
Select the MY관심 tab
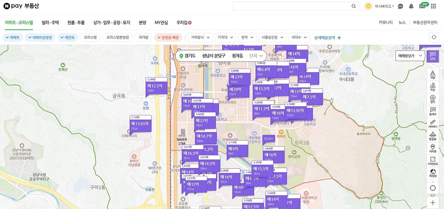[x=161, y=23]
